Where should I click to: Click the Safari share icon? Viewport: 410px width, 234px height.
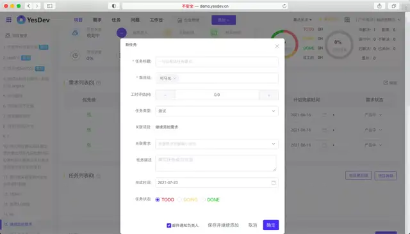(379, 6)
